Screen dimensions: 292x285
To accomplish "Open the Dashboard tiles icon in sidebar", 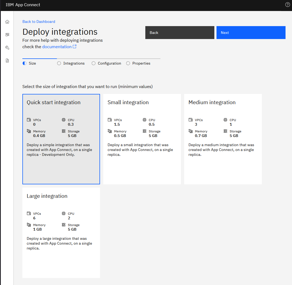I will point(7,34).
